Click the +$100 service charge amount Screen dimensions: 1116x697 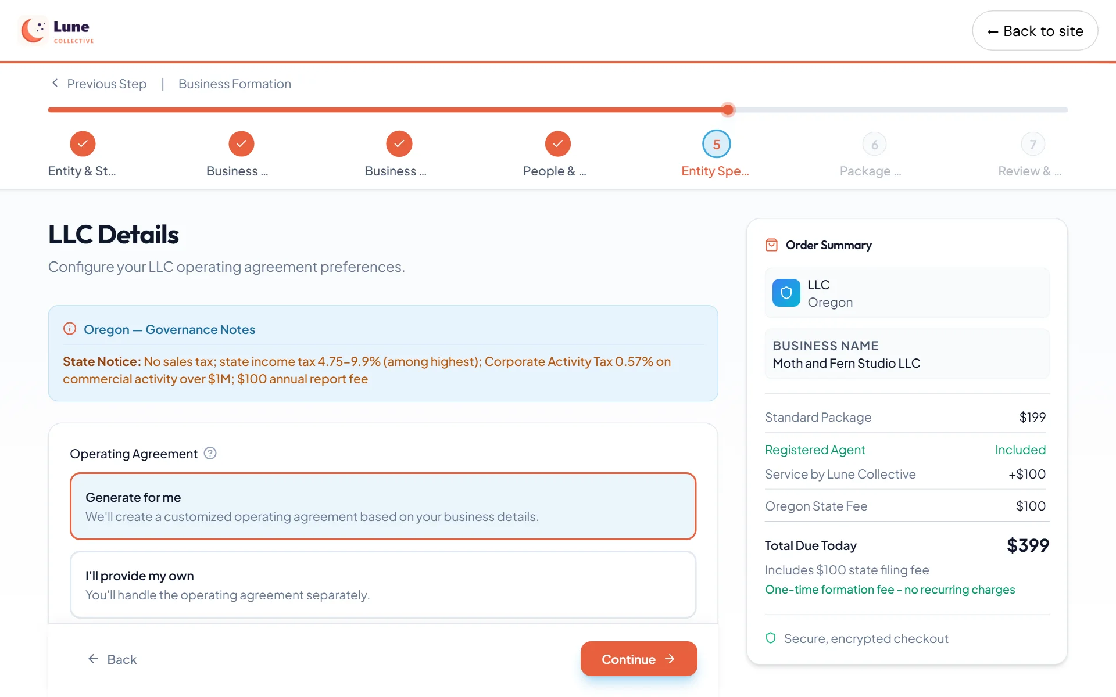(x=1027, y=474)
